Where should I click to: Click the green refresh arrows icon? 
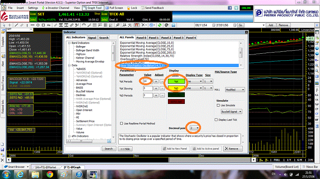[160, 25]
